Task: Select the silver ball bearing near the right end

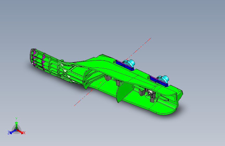Action: [x=150, y=92]
